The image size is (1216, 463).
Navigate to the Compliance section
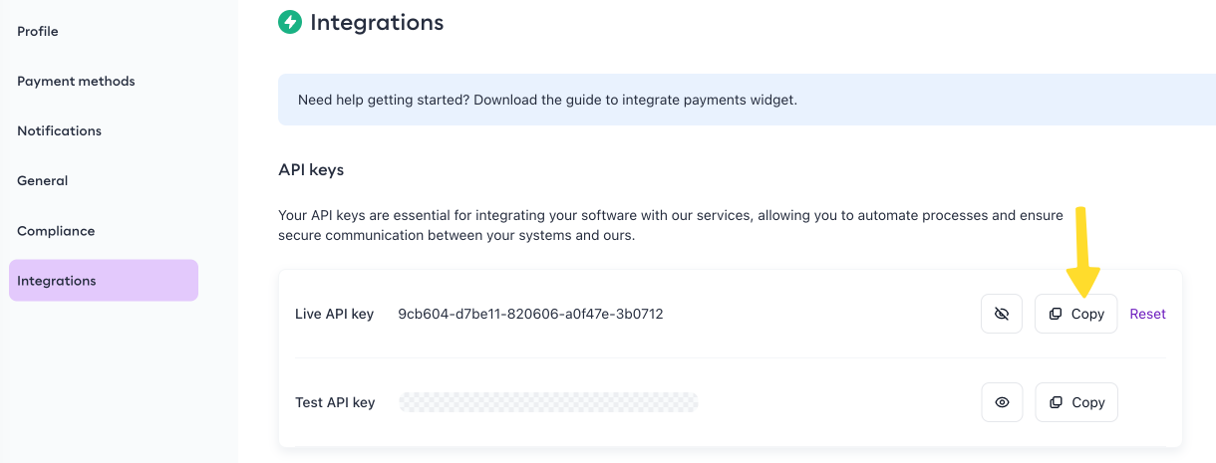[x=56, y=231]
